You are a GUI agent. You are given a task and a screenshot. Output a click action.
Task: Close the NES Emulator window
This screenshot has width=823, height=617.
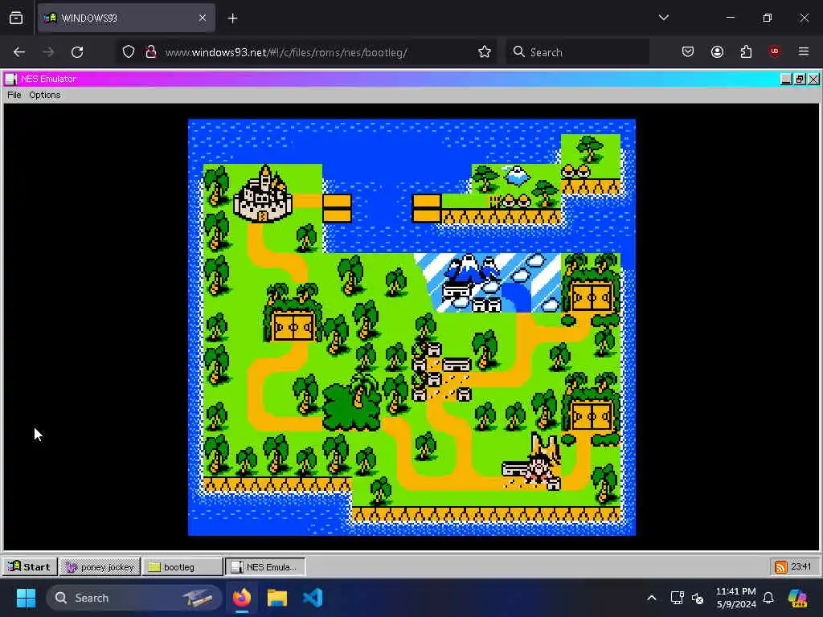813,80
